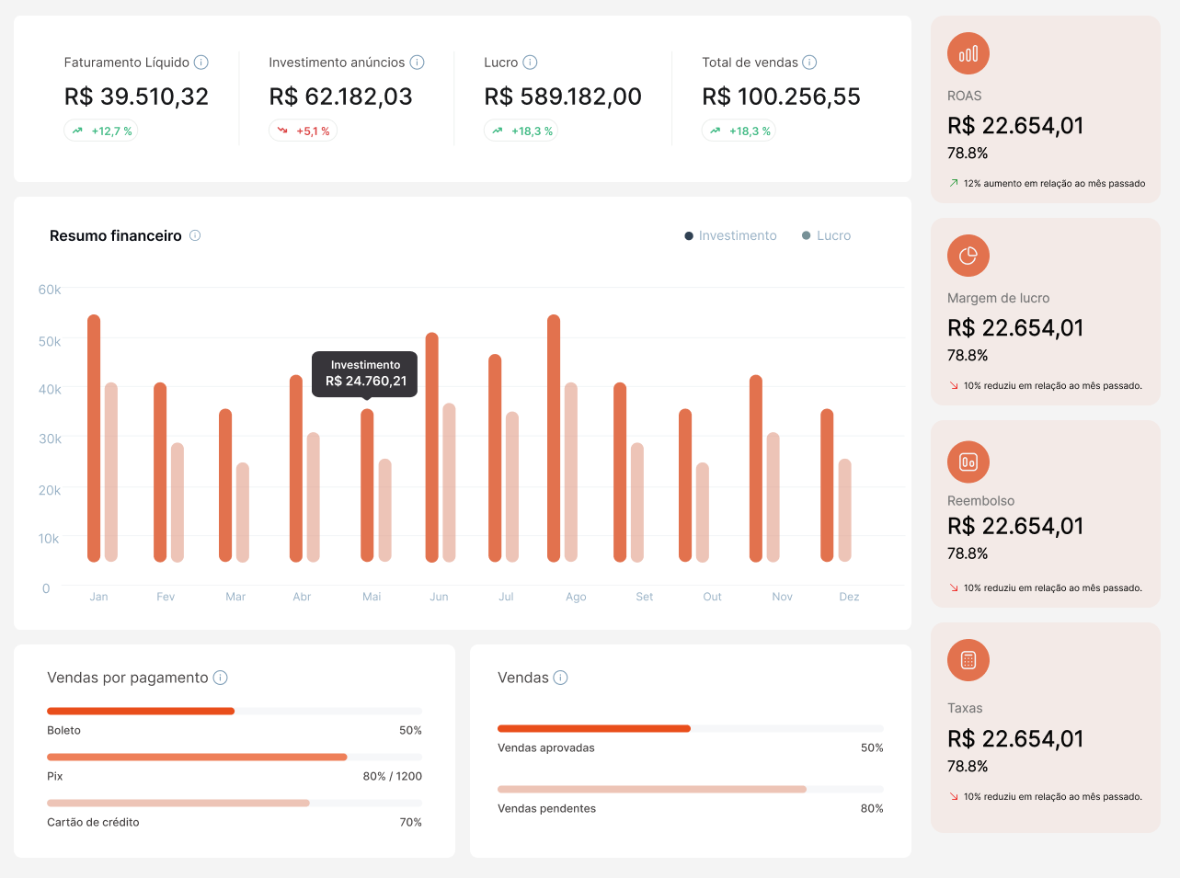Toggle the Lucro legend series
This screenshot has height=878, width=1180.
[827, 235]
